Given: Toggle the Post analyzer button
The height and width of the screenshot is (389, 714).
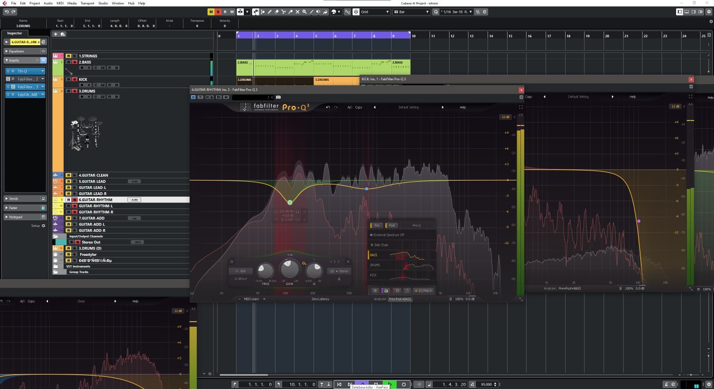Looking at the screenshot, I should 392,225.
